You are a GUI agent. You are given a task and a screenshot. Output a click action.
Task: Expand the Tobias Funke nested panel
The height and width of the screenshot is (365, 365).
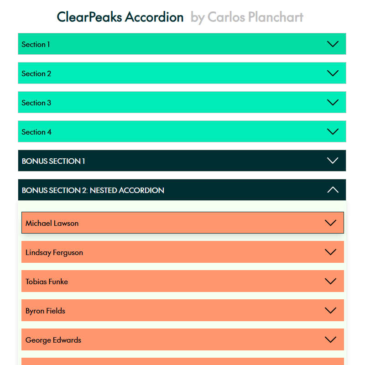330,282
